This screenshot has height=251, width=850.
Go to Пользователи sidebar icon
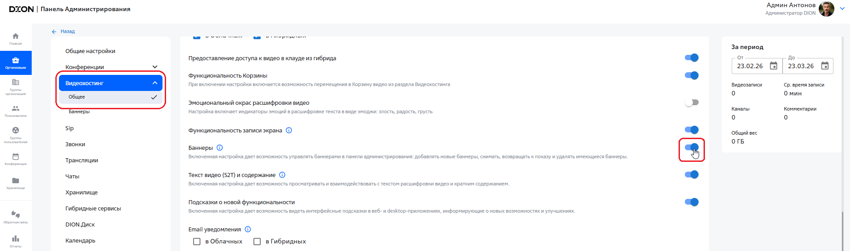point(16,111)
